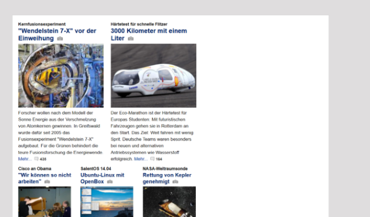Open comments icon with 438 comments
The width and height of the screenshot is (370, 217).
point(36,159)
